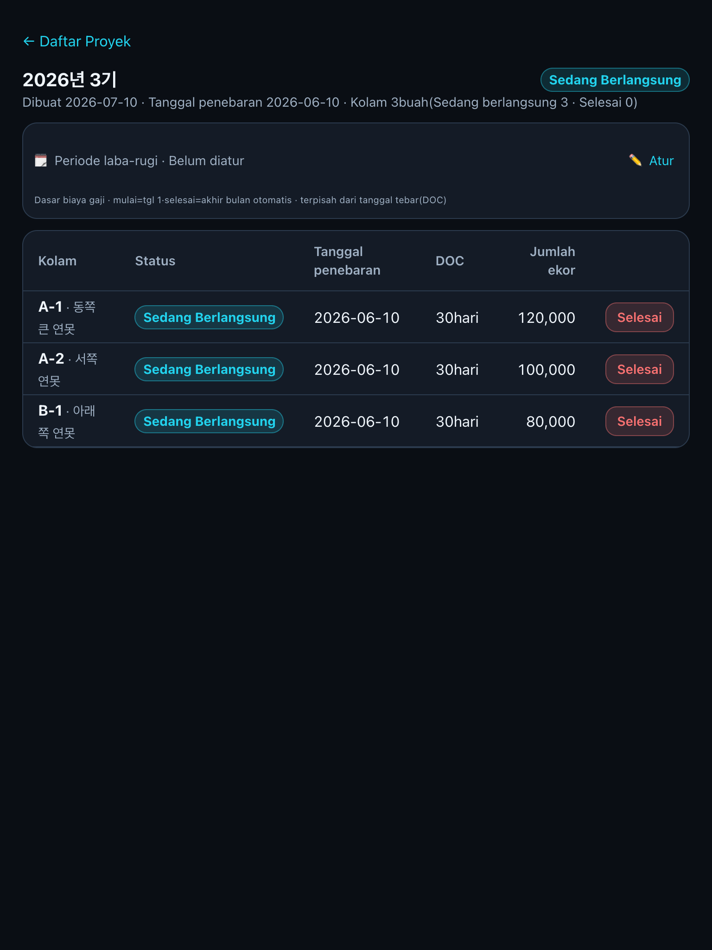Click the 80,000 ekor value
This screenshot has height=950, width=712.
tap(551, 422)
